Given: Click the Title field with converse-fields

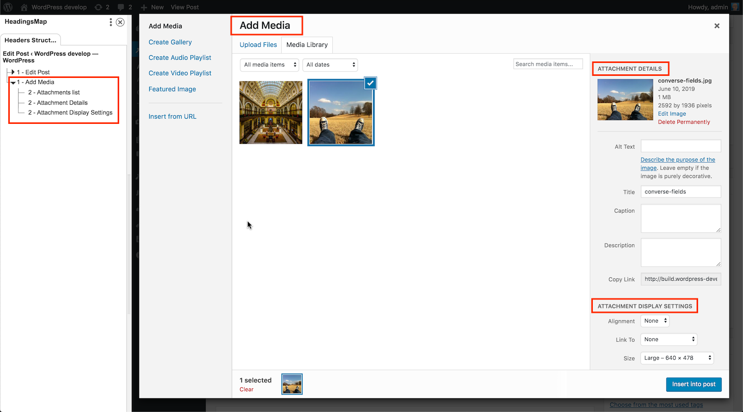Looking at the screenshot, I should click(x=681, y=192).
